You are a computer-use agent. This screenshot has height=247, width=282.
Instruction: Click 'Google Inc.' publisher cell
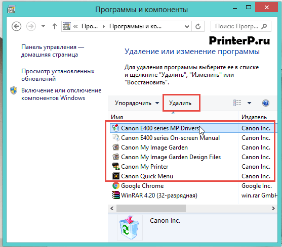pyautogui.click(x=257, y=186)
